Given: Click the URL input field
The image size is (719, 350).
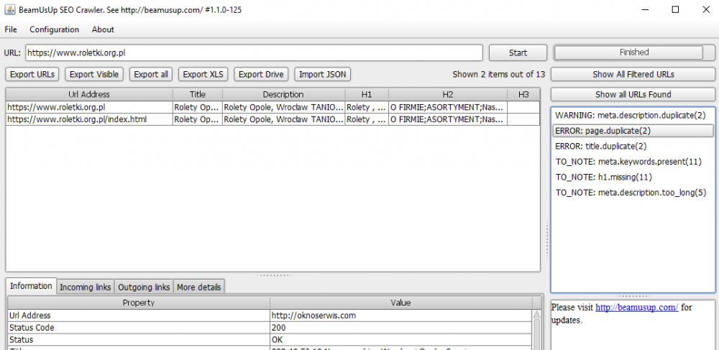Looking at the screenshot, I should pyautogui.click(x=254, y=52).
